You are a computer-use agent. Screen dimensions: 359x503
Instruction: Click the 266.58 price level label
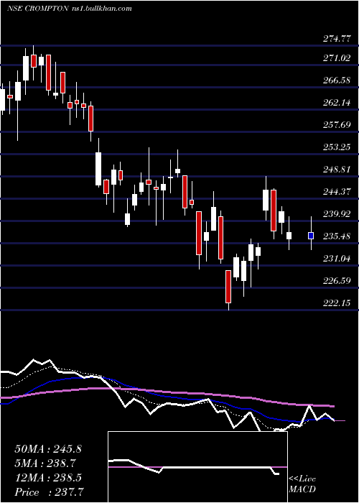coord(336,80)
